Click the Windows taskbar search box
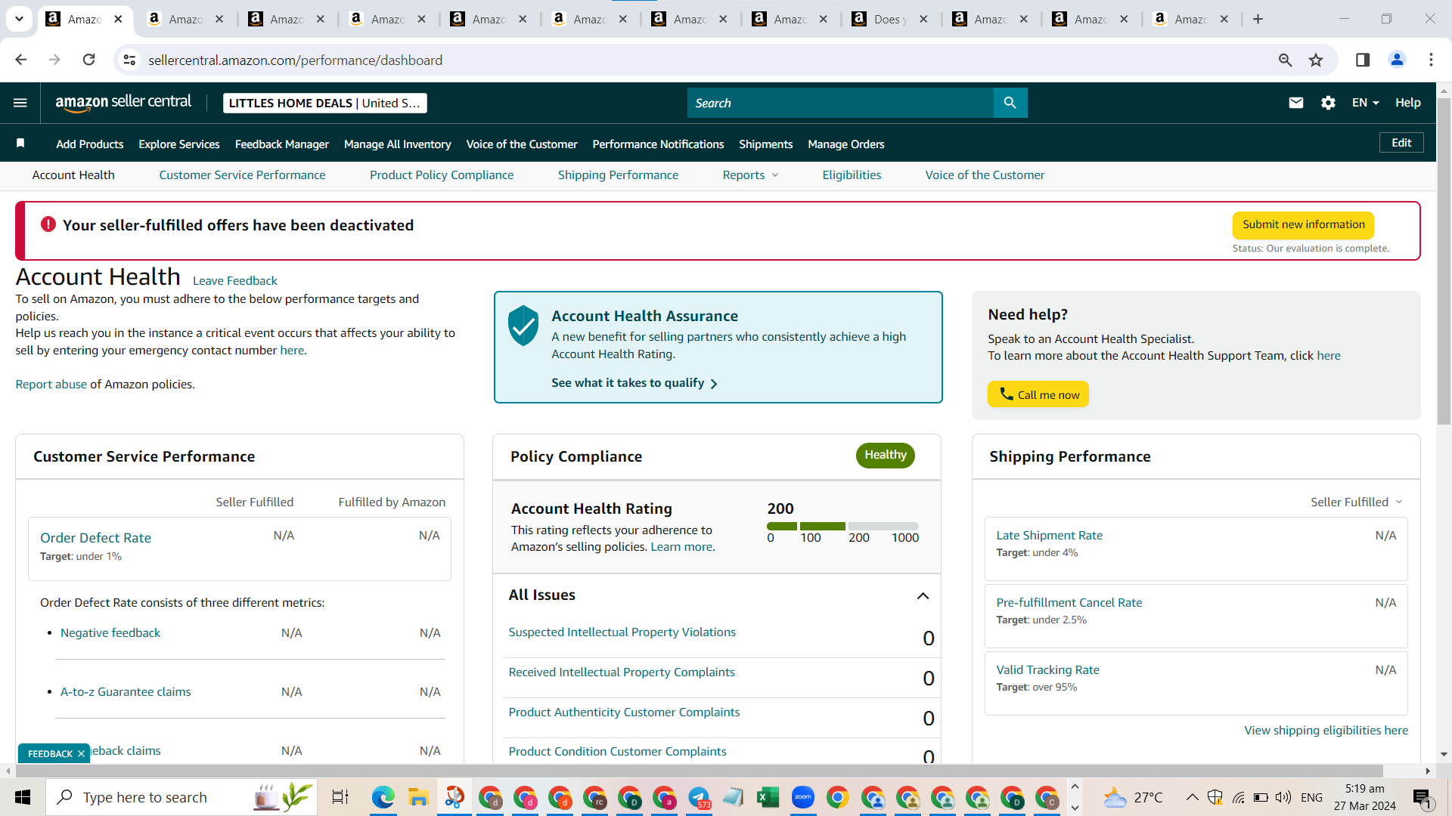This screenshot has width=1452, height=816. pyautogui.click(x=181, y=797)
